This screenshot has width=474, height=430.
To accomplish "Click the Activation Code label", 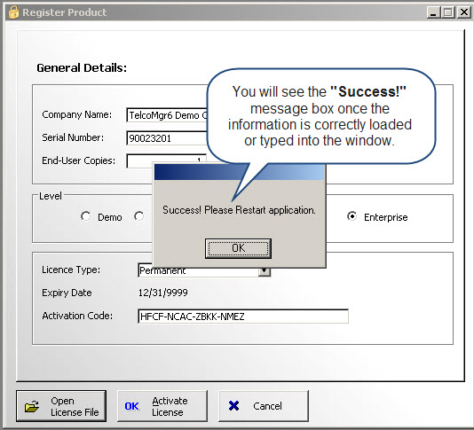I will click(77, 316).
